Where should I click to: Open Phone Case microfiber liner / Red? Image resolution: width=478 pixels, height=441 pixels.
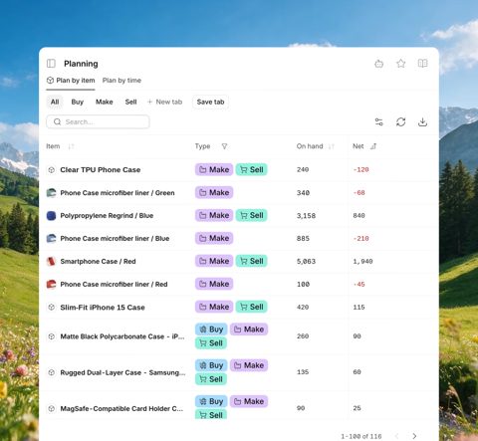[114, 285]
